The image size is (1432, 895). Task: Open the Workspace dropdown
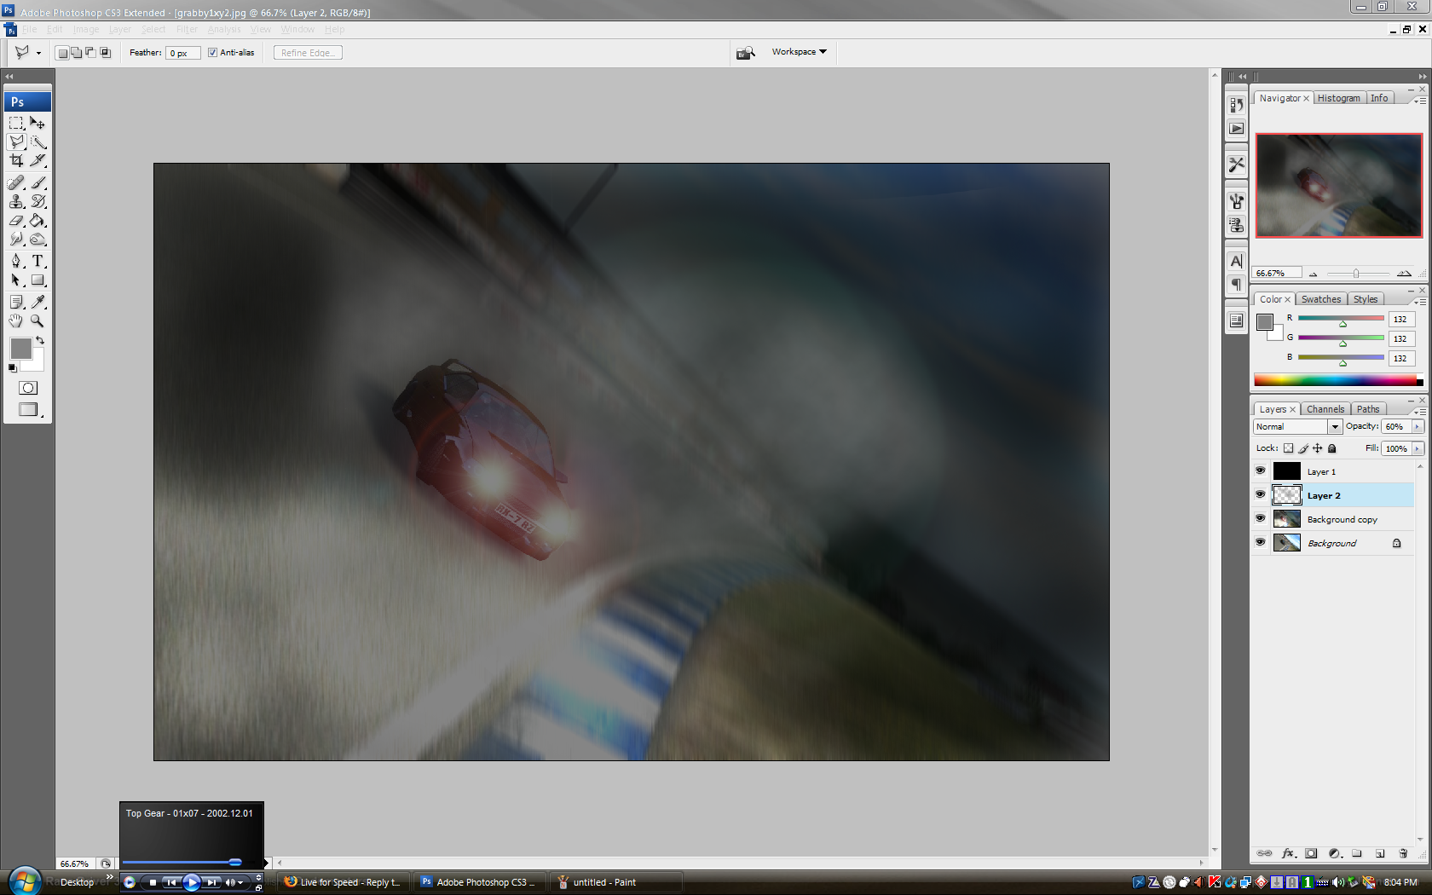800,52
